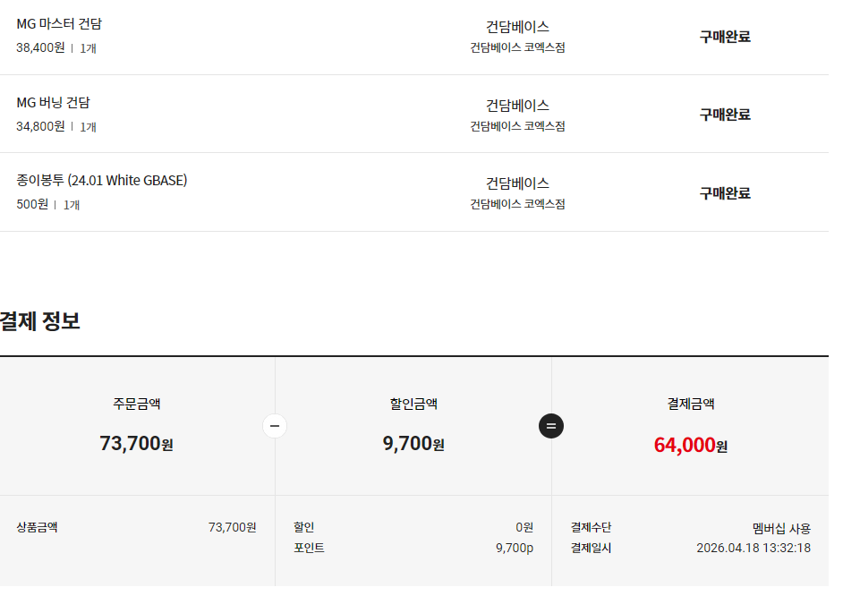Click 건담베이스 코엑스점 in the 종이봉투 row

pos(517,204)
